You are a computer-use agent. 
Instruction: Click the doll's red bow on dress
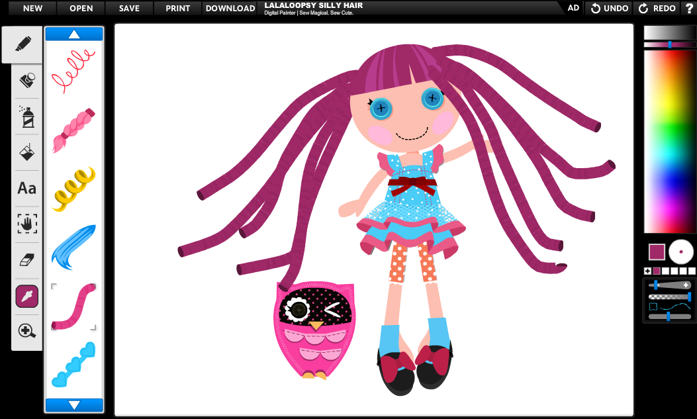coord(412,186)
